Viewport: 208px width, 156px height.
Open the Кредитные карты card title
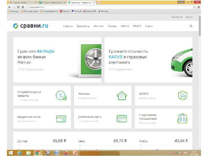29,117
